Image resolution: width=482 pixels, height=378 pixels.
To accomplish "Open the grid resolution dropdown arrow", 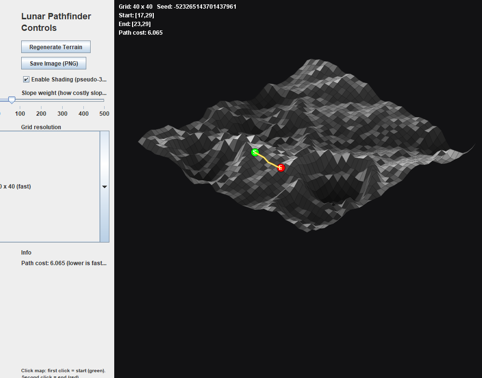I will (105, 187).
